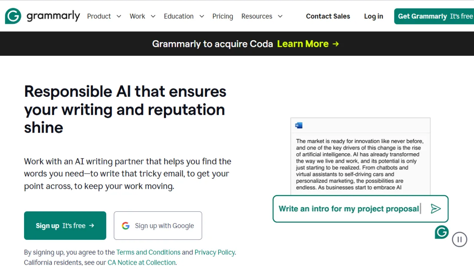Pause the hero animation

click(460, 239)
